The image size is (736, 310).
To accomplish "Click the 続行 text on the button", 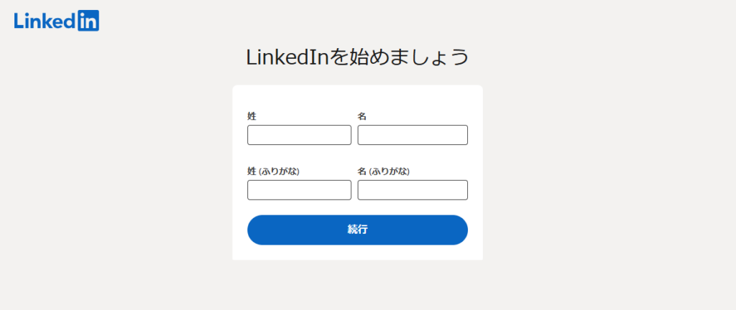I will point(357,230).
